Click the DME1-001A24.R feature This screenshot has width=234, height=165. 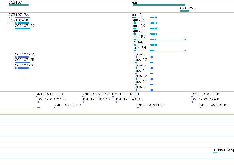tap(192, 102)
